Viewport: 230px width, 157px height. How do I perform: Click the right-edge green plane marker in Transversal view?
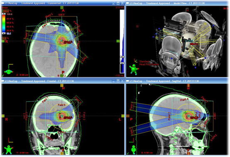[x=118, y=41]
